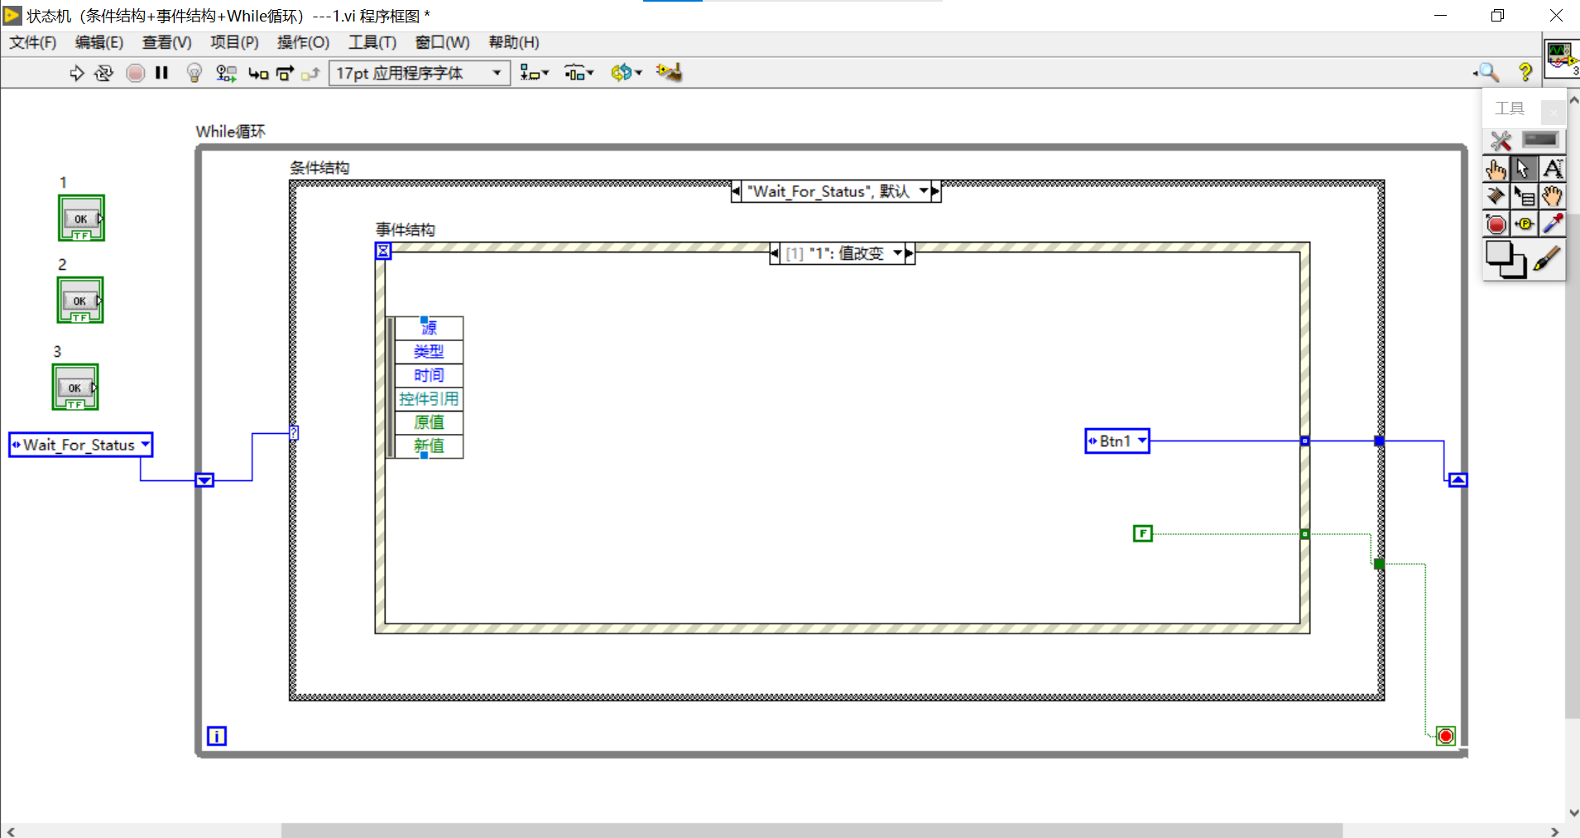This screenshot has width=1580, height=838.
Task: Open the 编辑(E) menu
Action: pos(99,42)
